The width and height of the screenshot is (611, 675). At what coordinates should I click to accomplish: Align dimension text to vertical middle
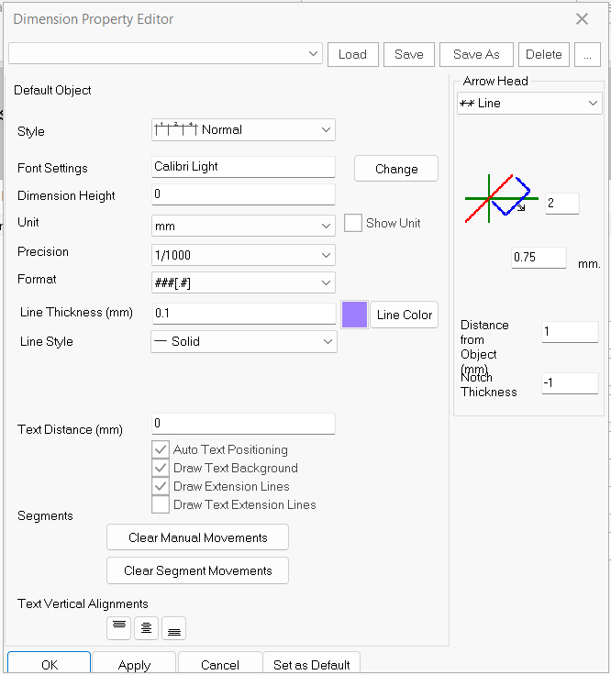147,628
